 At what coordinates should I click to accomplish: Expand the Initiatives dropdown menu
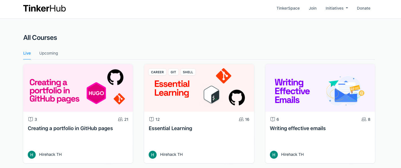[x=337, y=8]
